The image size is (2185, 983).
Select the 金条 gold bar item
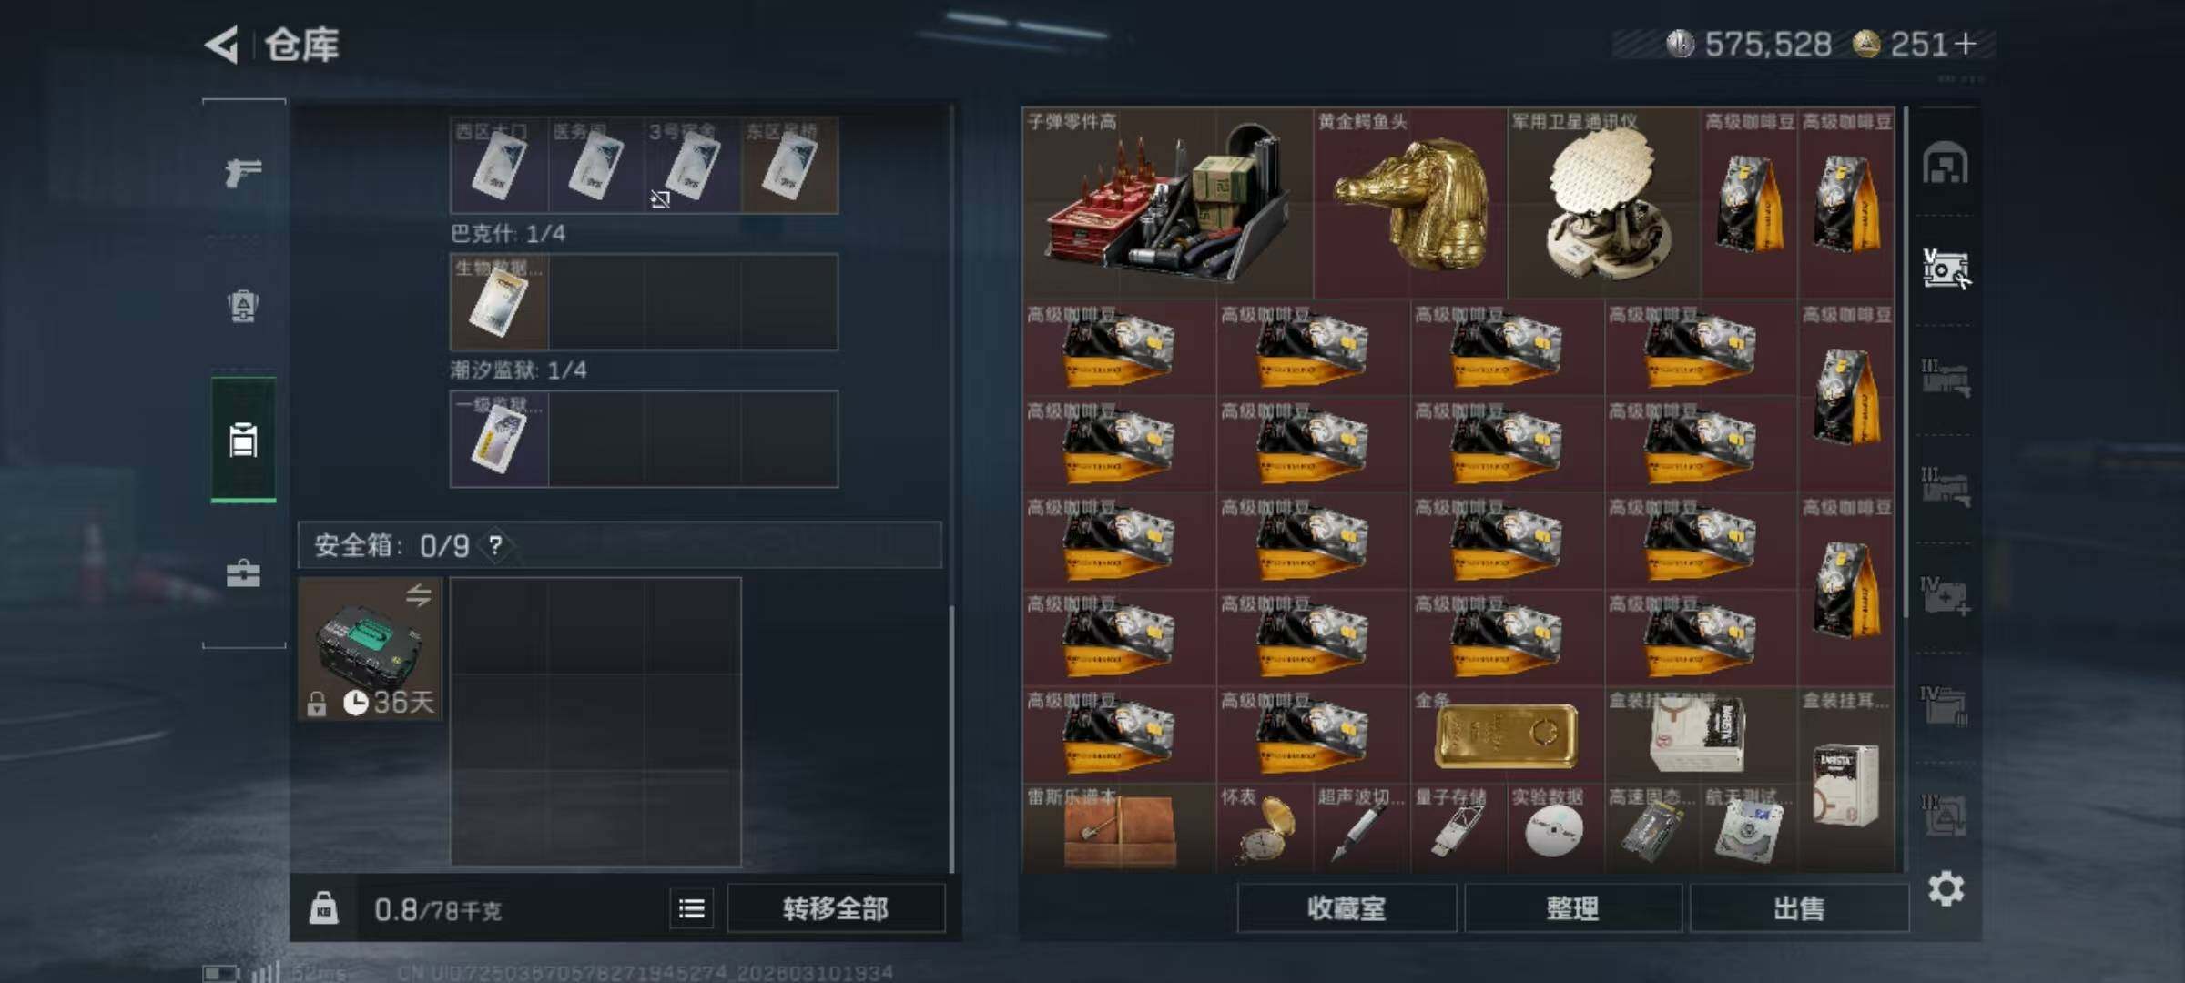[1507, 735]
